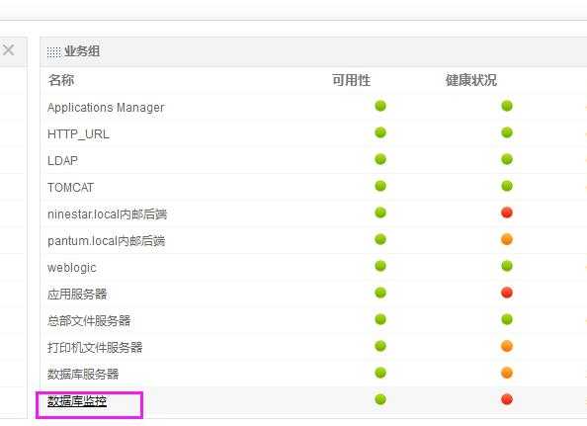
Task: Open ninestar.local内邮后端 group
Action: point(107,214)
